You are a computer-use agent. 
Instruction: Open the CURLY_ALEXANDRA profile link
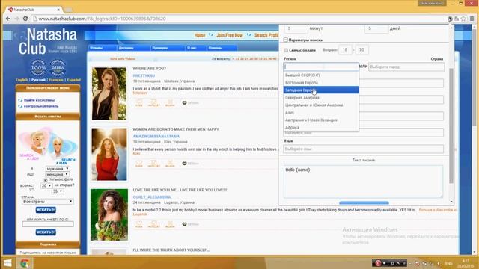click(x=152, y=197)
